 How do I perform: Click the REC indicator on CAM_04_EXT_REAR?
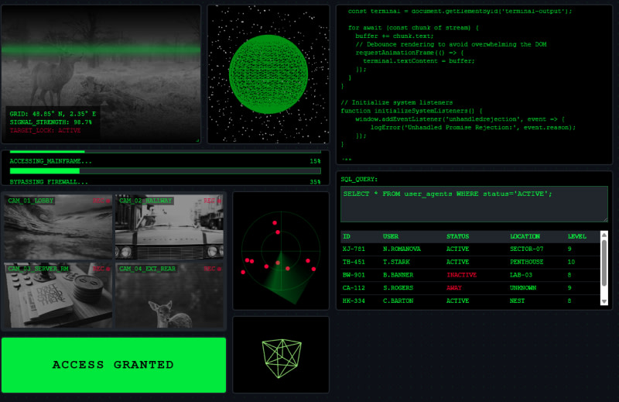pyautogui.click(x=212, y=269)
